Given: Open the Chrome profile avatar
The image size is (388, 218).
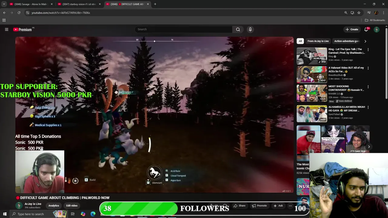Looking at the screenshot, I should click(376, 13).
